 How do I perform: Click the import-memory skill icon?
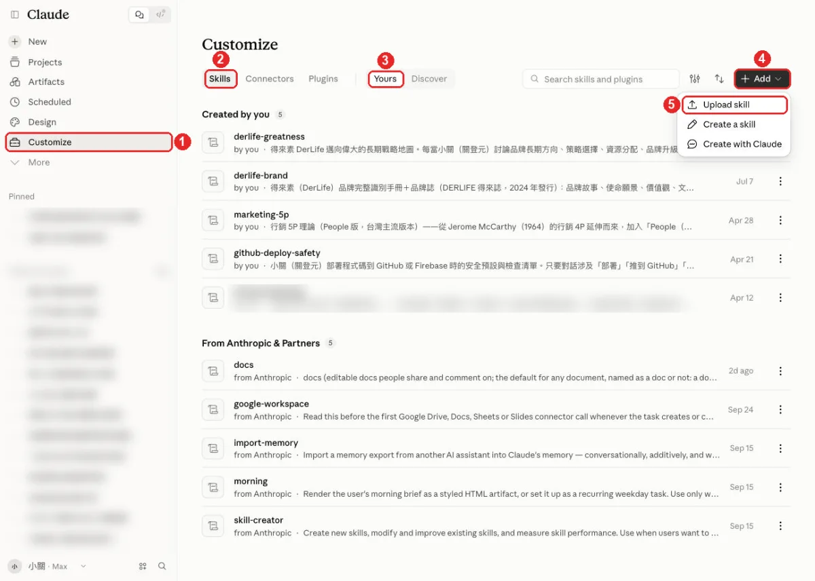coord(213,448)
